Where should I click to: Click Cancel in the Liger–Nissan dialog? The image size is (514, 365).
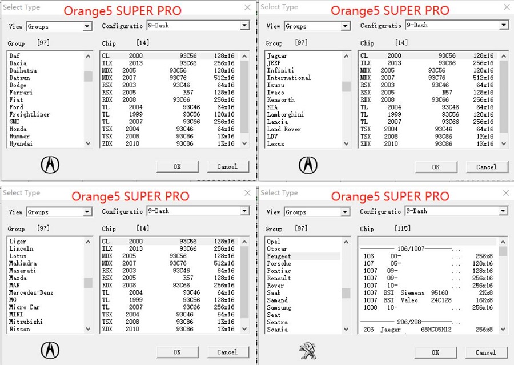[228, 352]
